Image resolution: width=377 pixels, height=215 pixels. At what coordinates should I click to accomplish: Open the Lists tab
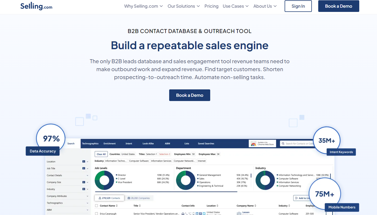187,144
